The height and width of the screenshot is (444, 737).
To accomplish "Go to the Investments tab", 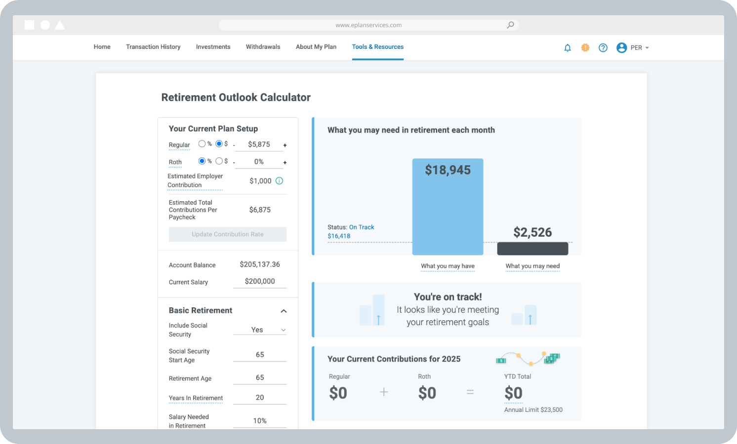I will (213, 47).
